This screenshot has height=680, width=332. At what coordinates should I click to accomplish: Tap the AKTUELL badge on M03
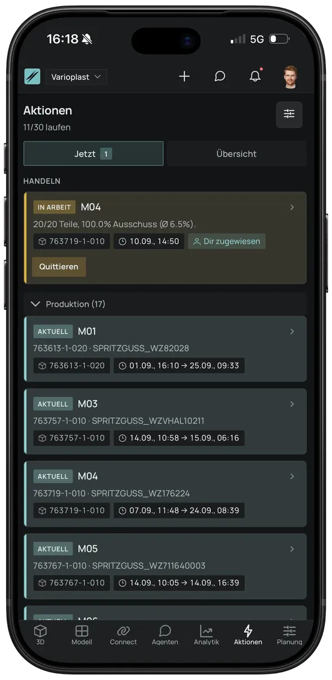(53, 404)
